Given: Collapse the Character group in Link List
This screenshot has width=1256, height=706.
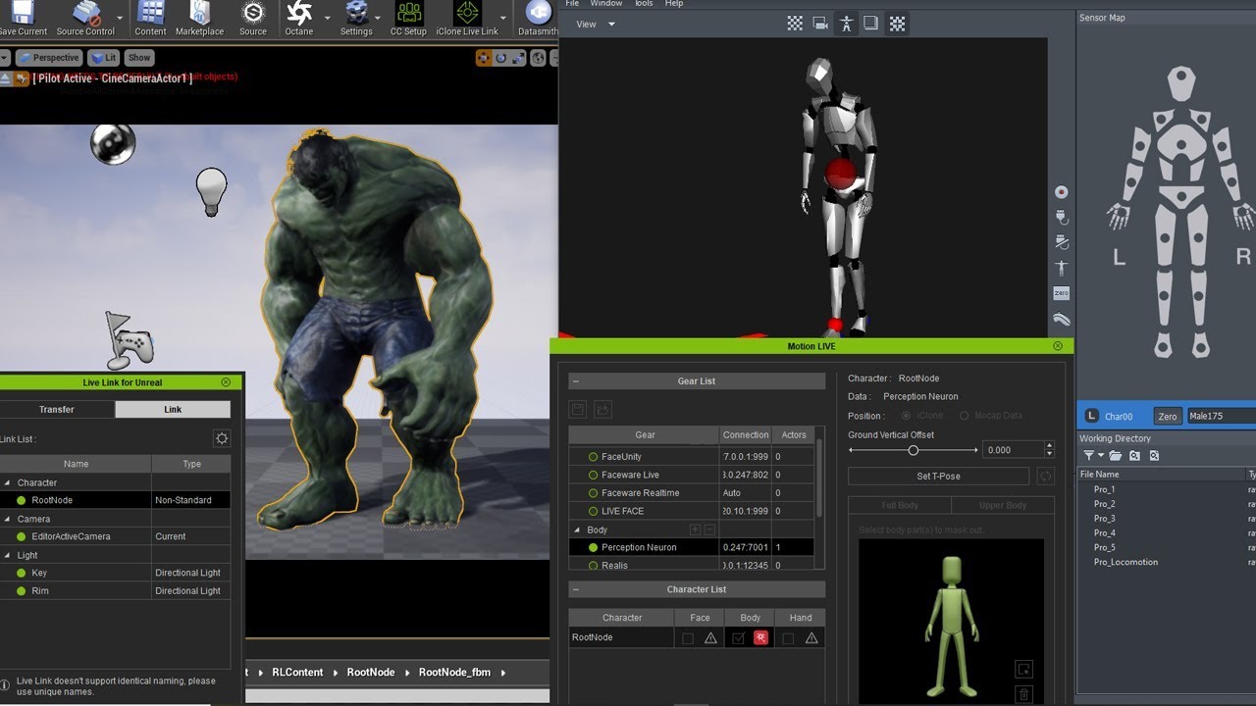Looking at the screenshot, I should point(7,482).
